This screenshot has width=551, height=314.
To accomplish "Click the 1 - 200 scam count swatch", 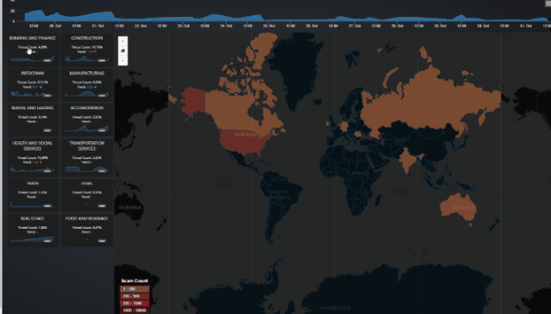I will click(134, 289).
